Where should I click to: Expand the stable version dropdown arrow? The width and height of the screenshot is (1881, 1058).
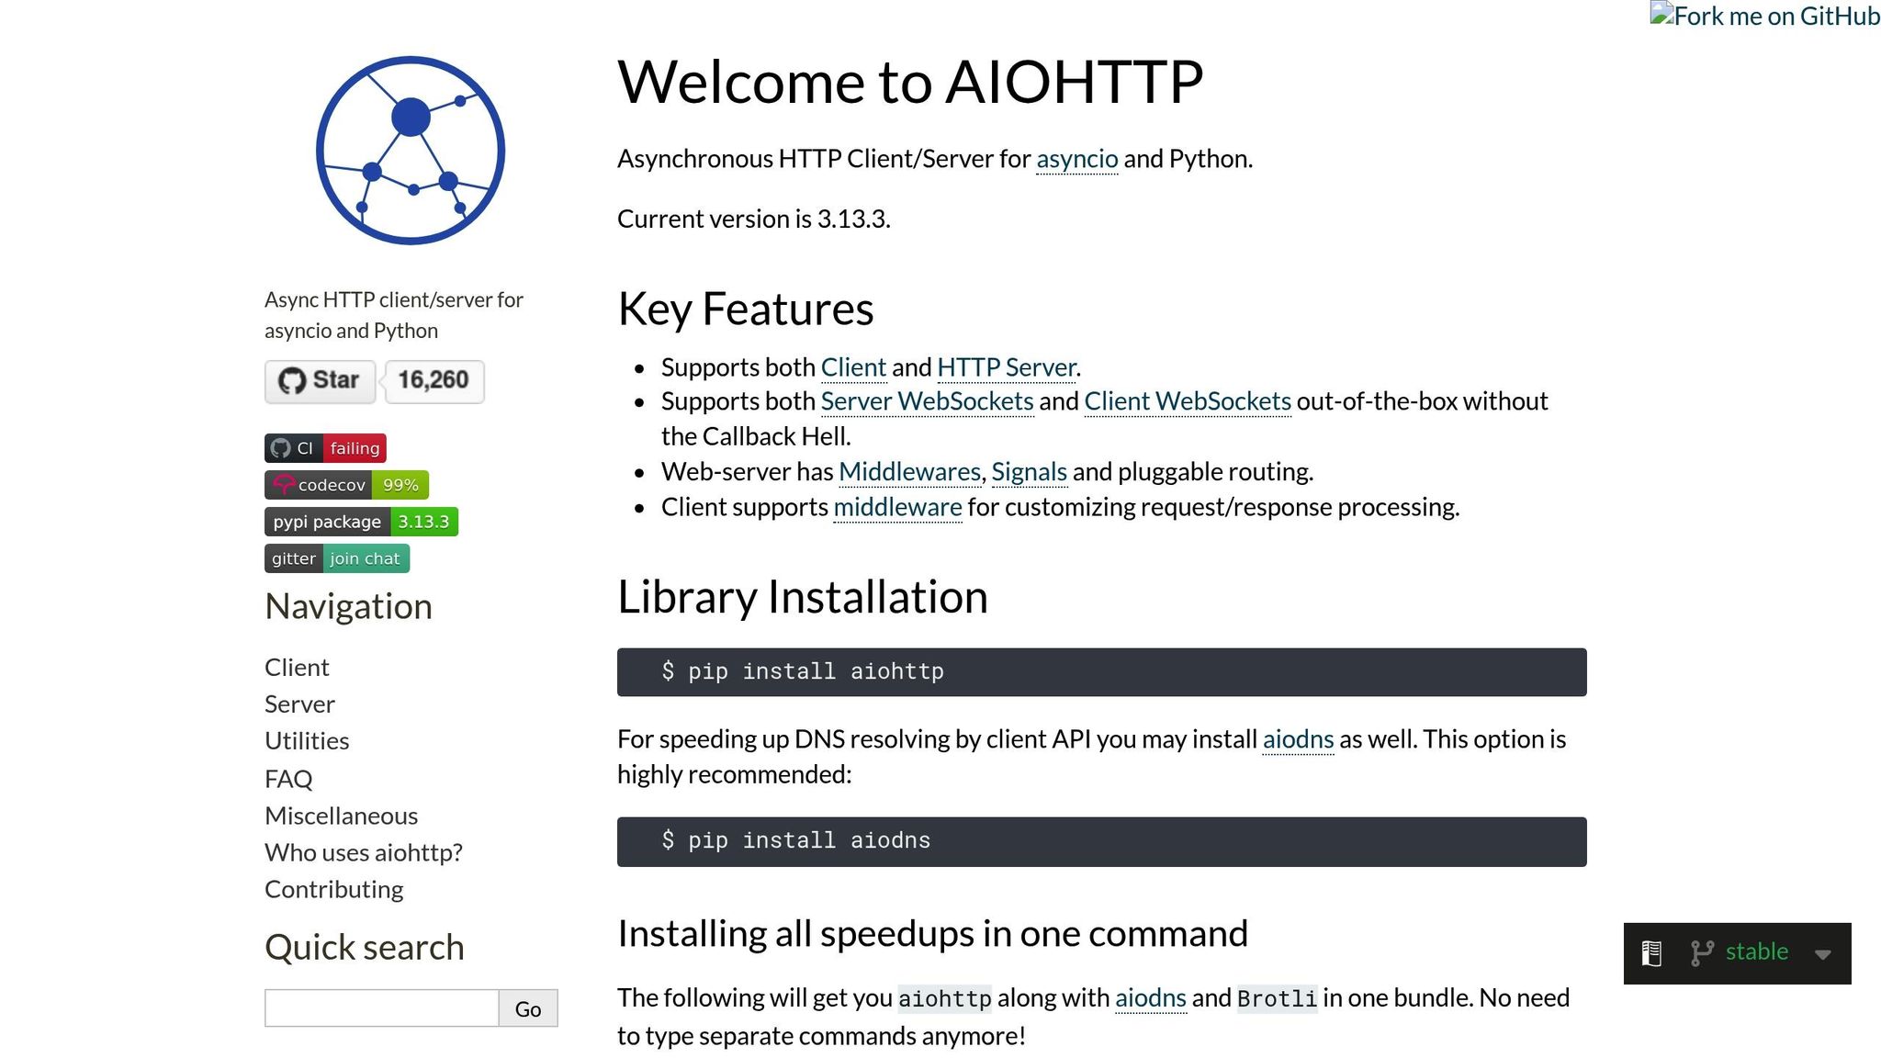1823,954
